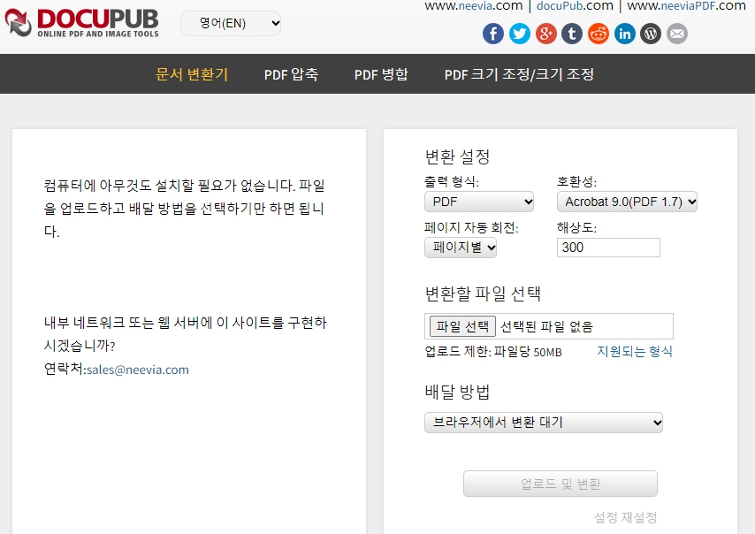
Task: Open the 배달 방법 delivery dropdown
Action: click(544, 423)
